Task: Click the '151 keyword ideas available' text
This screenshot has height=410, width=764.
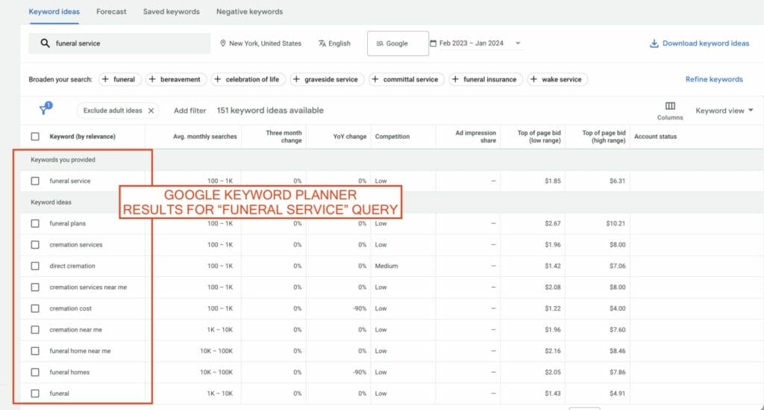Action: 270,111
